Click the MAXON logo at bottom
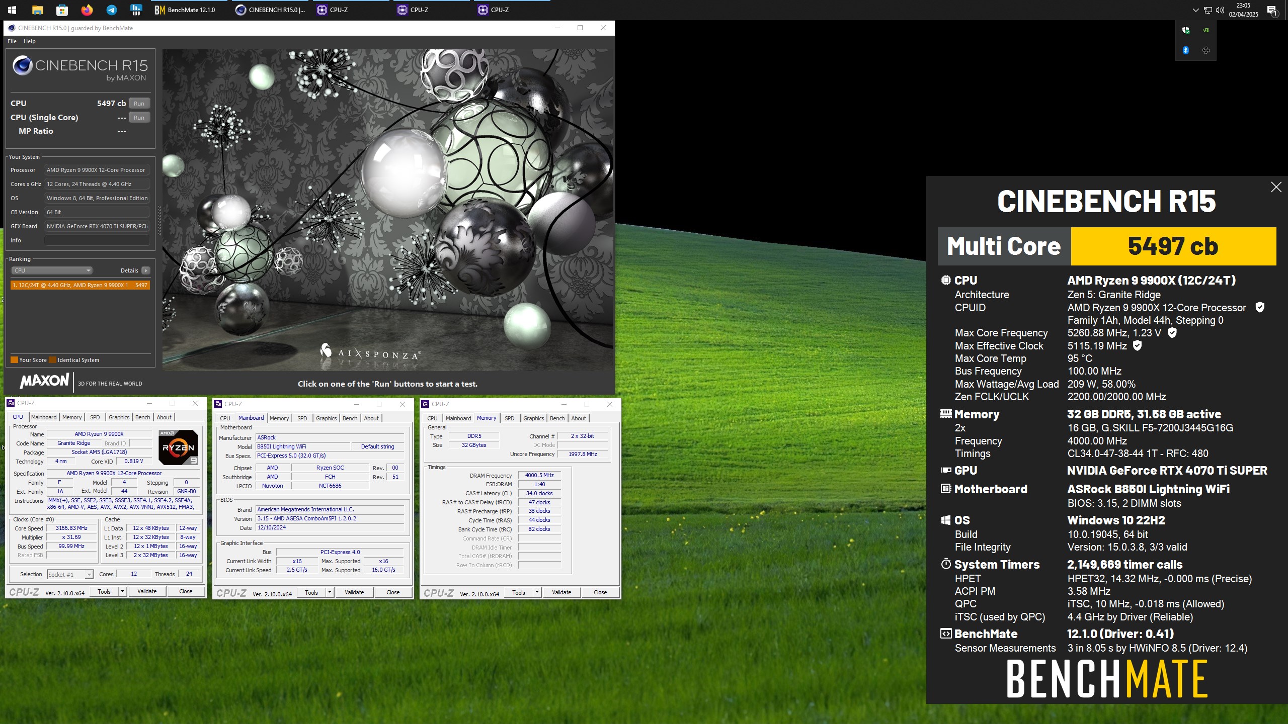The width and height of the screenshot is (1288, 724). (x=44, y=381)
